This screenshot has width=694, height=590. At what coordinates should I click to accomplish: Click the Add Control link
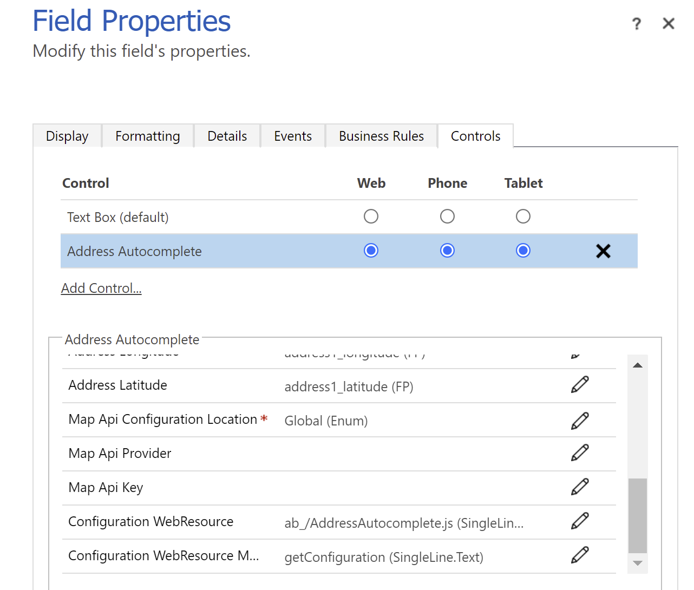[101, 289]
